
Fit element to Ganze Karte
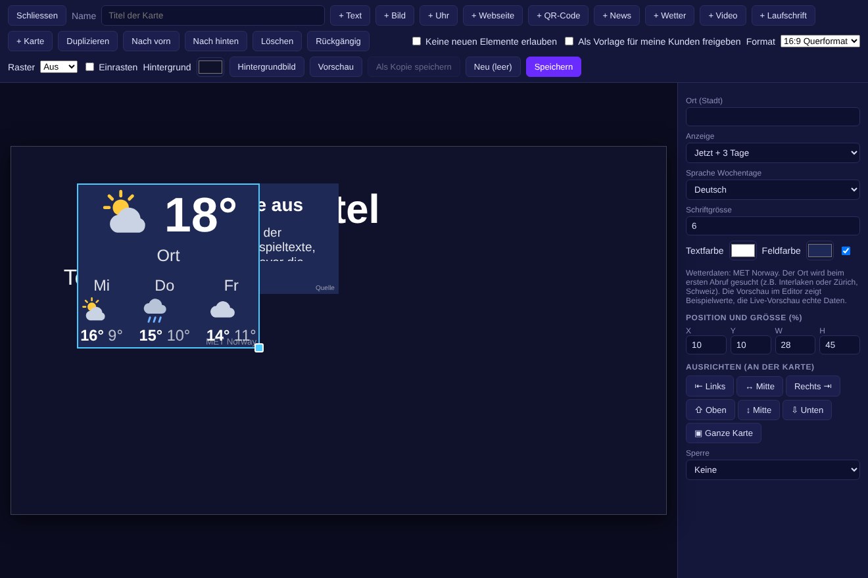click(x=723, y=433)
